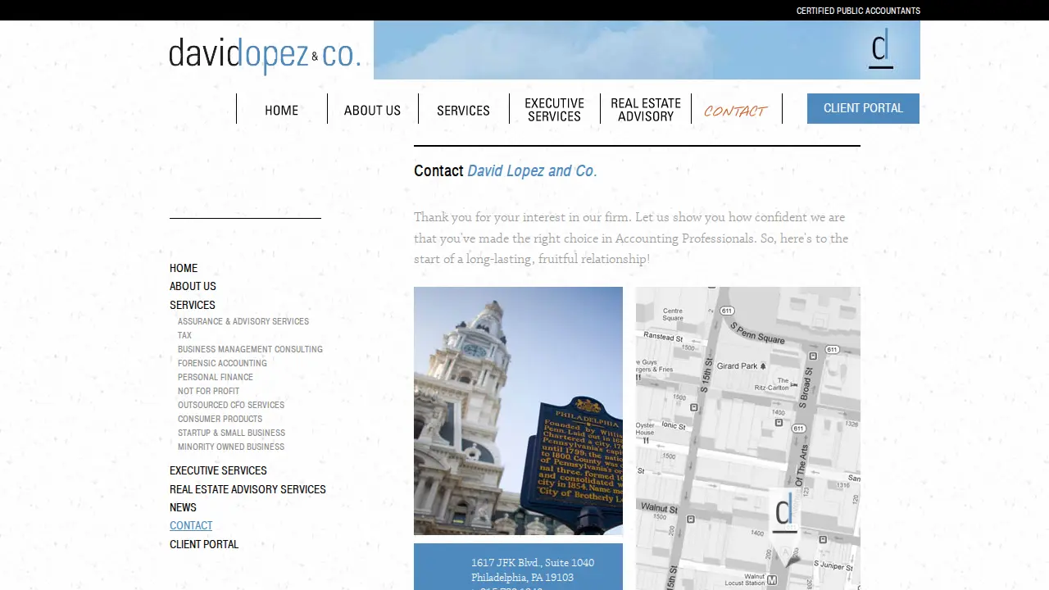Click the blue CLIENT PORTAL button
1049x590 pixels.
pyautogui.click(x=863, y=108)
